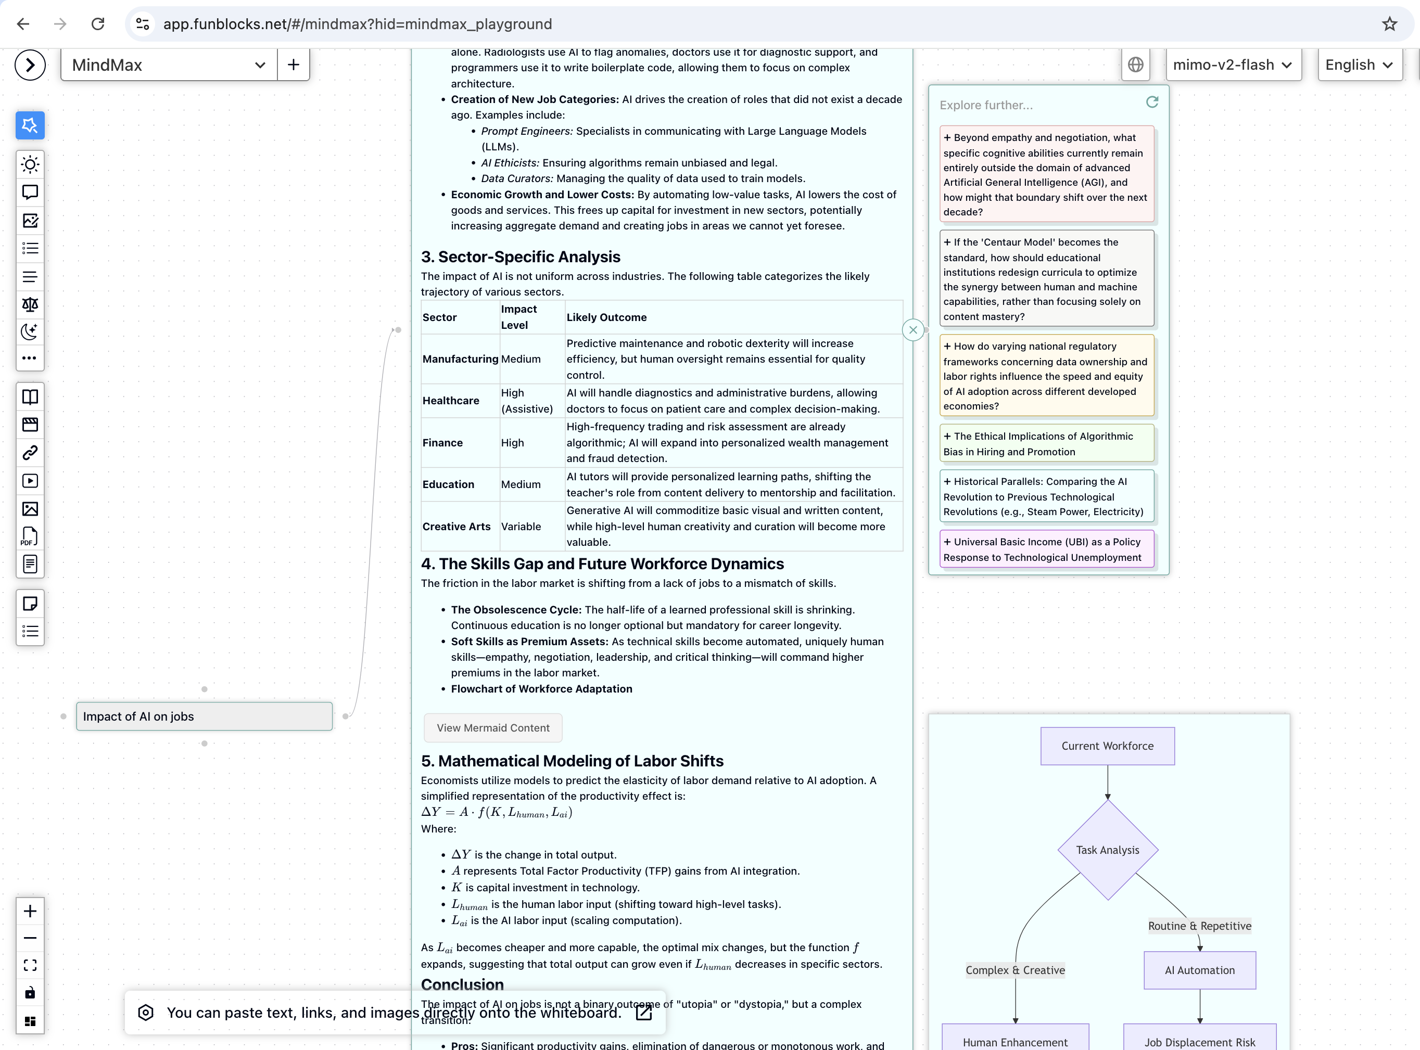Open the ellipsis overflow menu
The width and height of the screenshot is (1420, 1050).
[x=30, y=358]
